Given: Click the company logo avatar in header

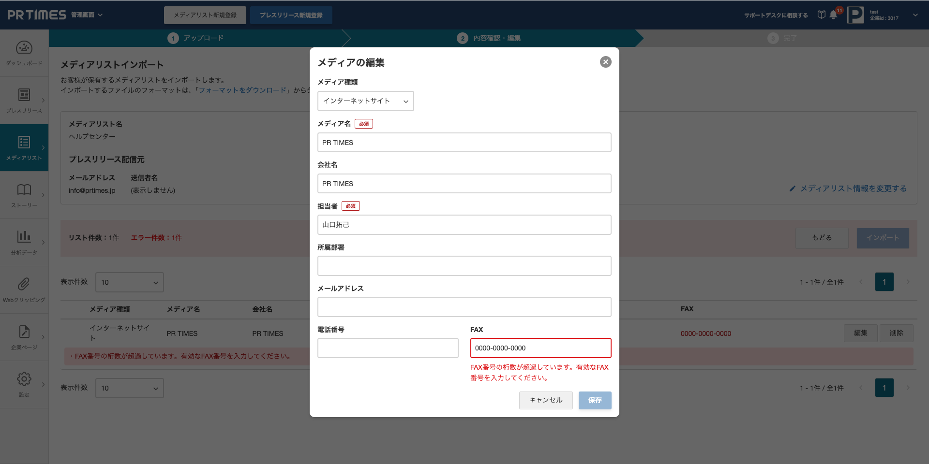Looking at the screenshot, I should pos(855,15).
